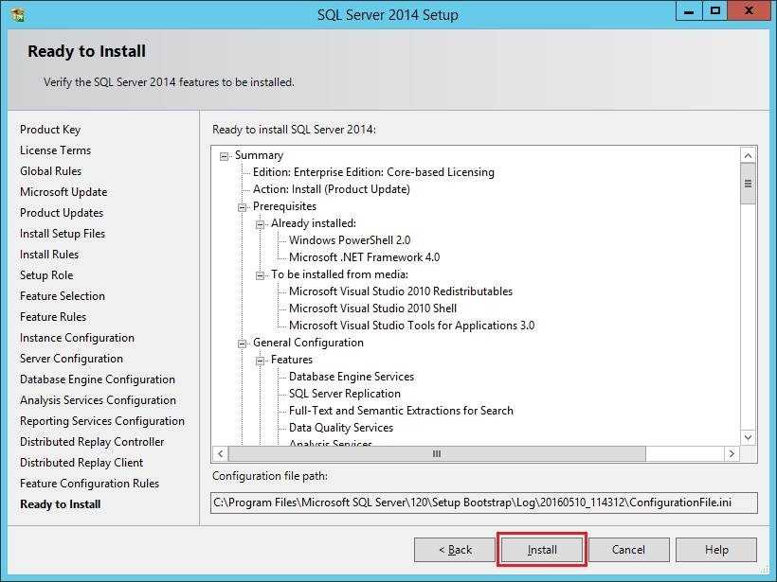Click the SQL Server setup title bar icon
Image resolution: width=777 pixels, height=582 pixels.
tap(17, 14)
